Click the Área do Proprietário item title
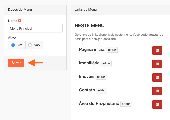 click(99, 104)
